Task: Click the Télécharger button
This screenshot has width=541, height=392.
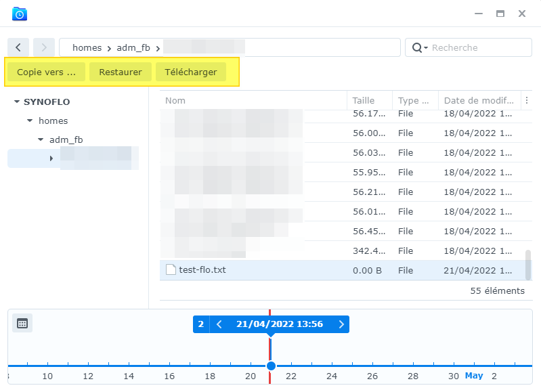Action: (x=191, y=72)
